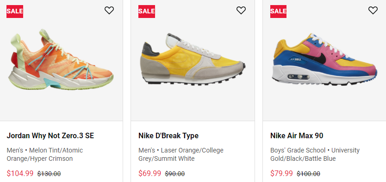Open Jordan Why Not Zero.3 SE shoe image
386x182 pixels.
pos(61,59)
